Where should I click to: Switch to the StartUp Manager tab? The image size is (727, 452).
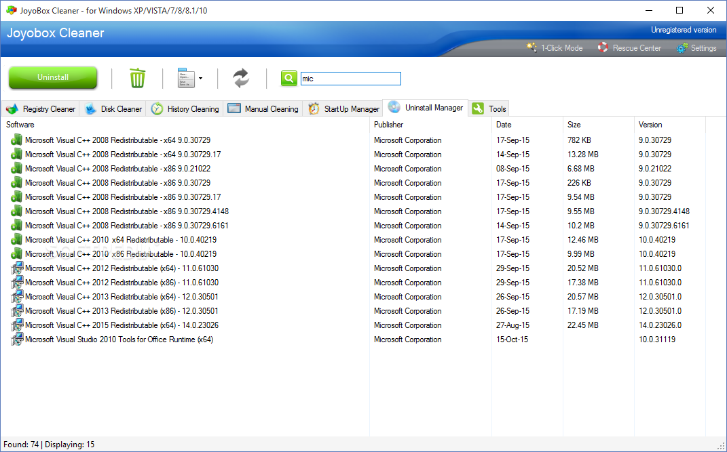pyautogui.click(x=343, y=108)
